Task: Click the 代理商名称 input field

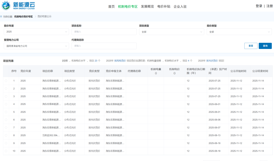Action: 104,46
